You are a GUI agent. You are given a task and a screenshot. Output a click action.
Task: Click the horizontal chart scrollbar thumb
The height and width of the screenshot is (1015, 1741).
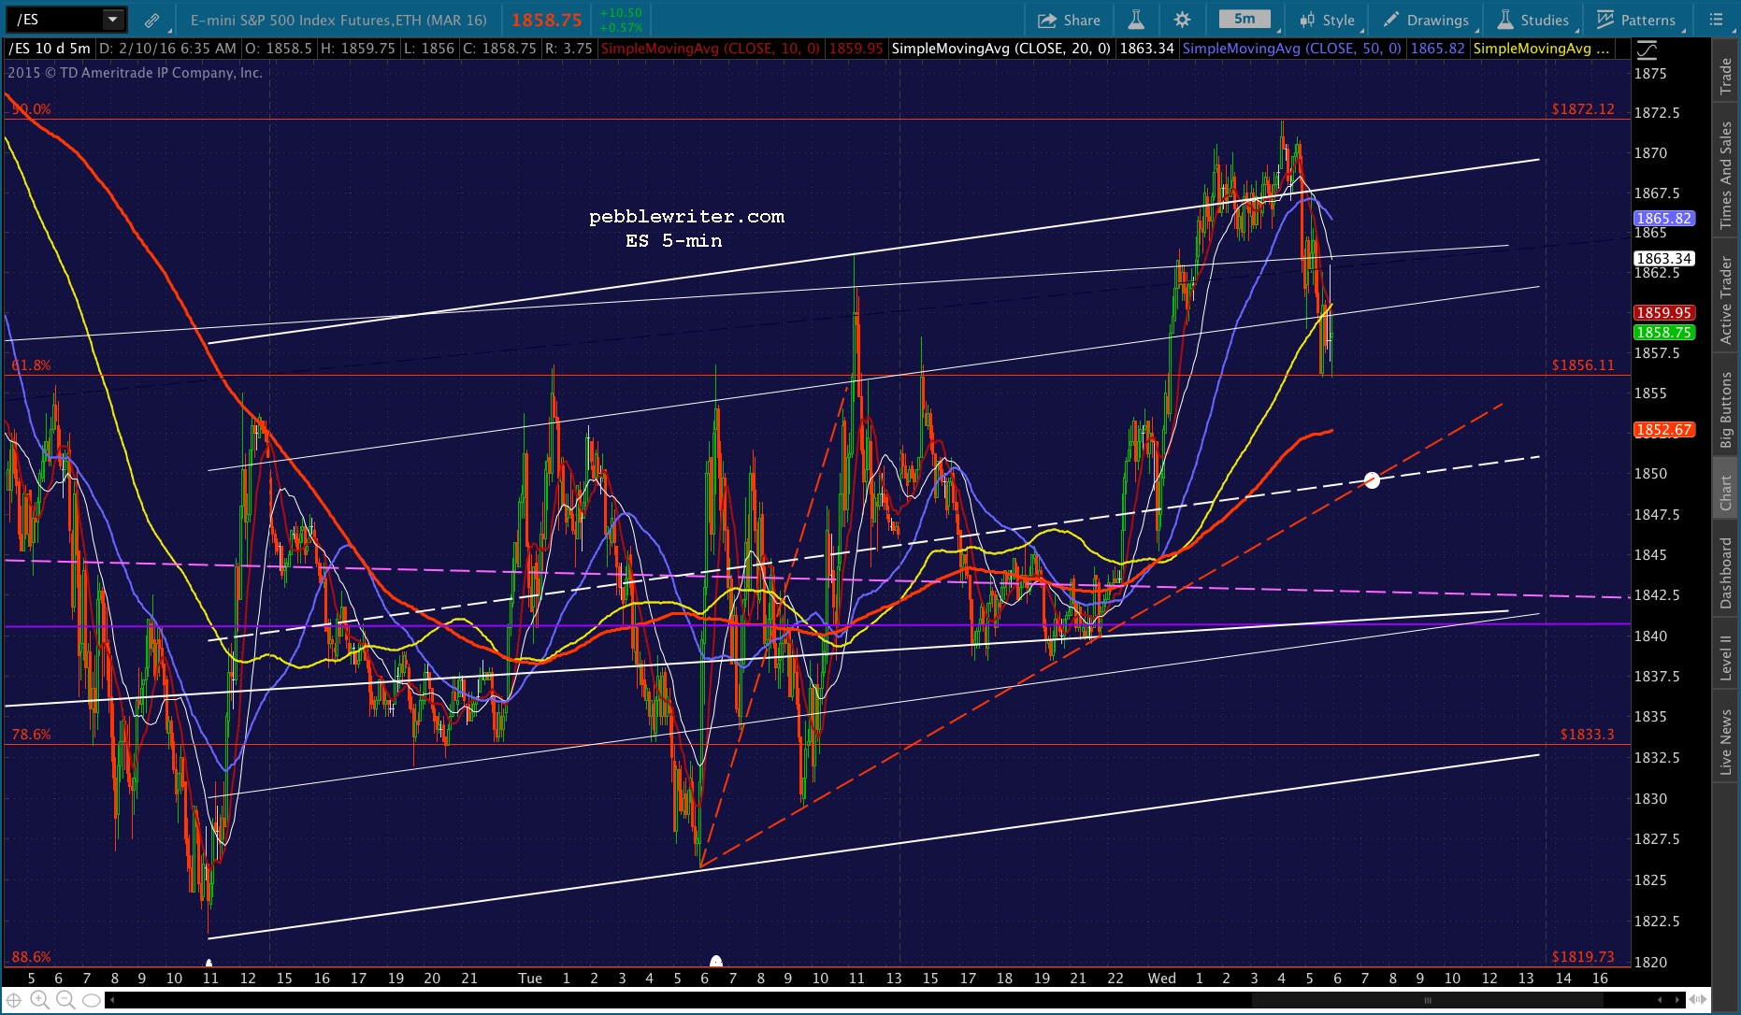pyautogui.click(x=1428, y=1000)
